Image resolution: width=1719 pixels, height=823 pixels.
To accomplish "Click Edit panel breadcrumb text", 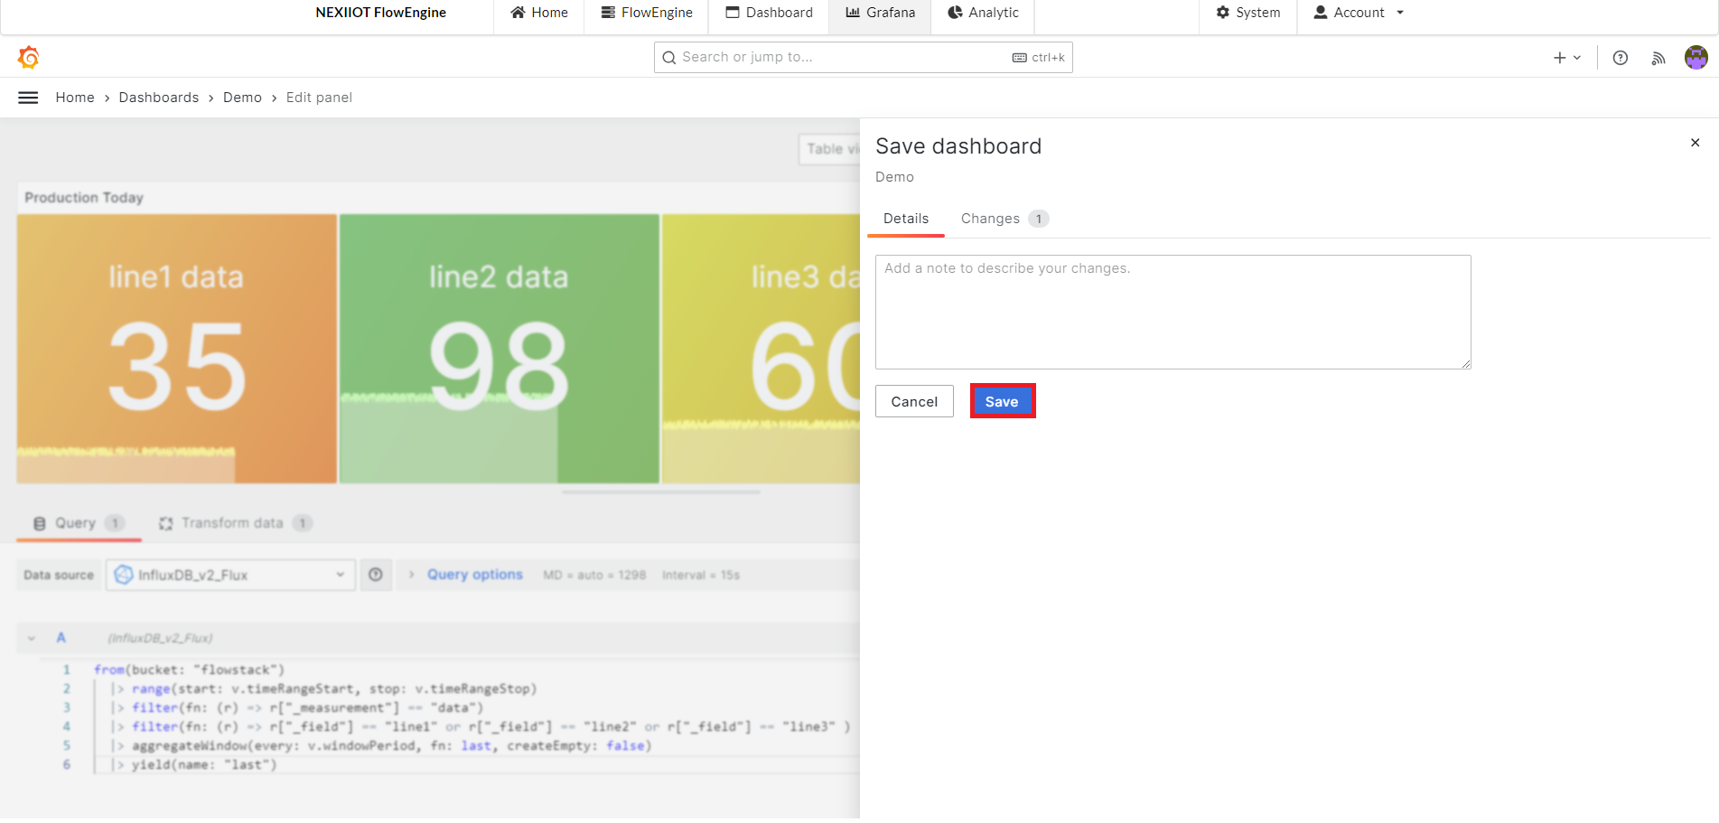I will tap(319, 98).
